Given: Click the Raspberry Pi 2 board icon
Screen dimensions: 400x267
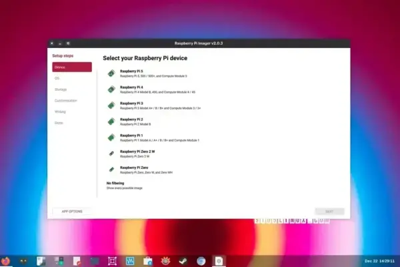Looking at the screenshot, I should click(111, 121).
